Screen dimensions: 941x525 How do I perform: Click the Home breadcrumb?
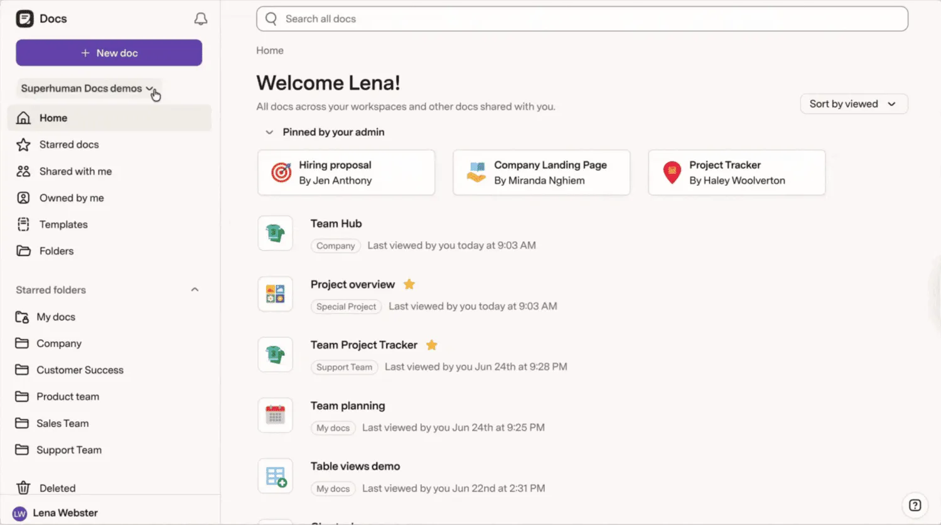[270, 50]
